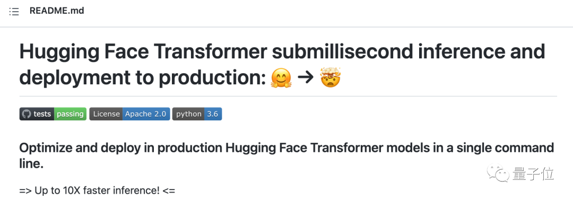Open the table of contents outline icon
The height and width of the screenshot is (199, 573).
[x=14, y=12]
